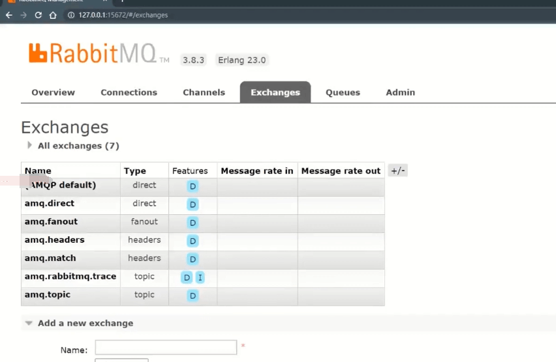Screen dimensions: 556x362
Task: Open the +/- column selector
Action: click(x=398, y=171)
